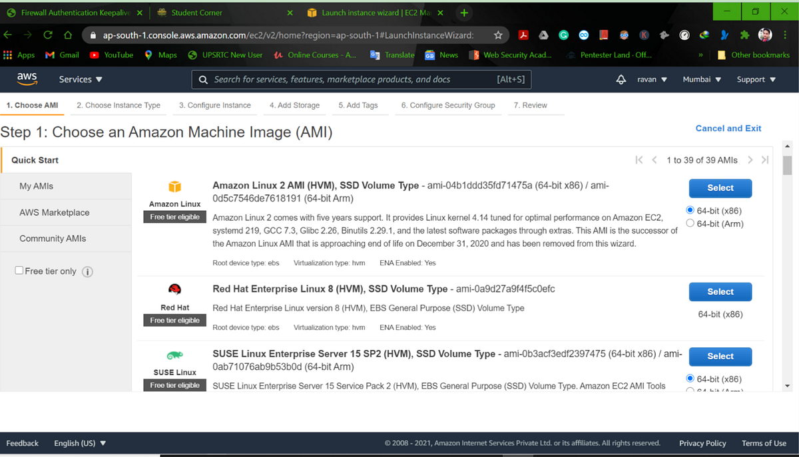Open the AWS home via the aws logo
This screenshot has height=457, width=799.
(27, 79)
